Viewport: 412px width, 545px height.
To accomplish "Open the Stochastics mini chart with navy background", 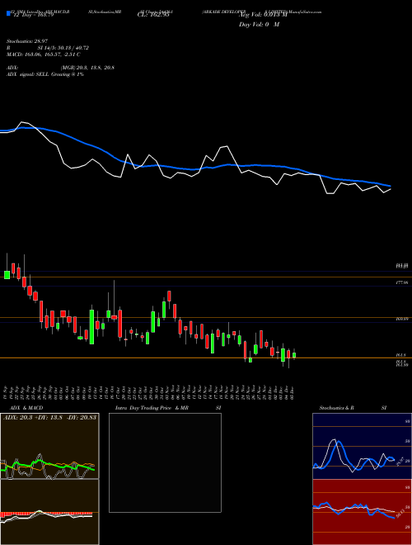I will click(x=362, y=446).
